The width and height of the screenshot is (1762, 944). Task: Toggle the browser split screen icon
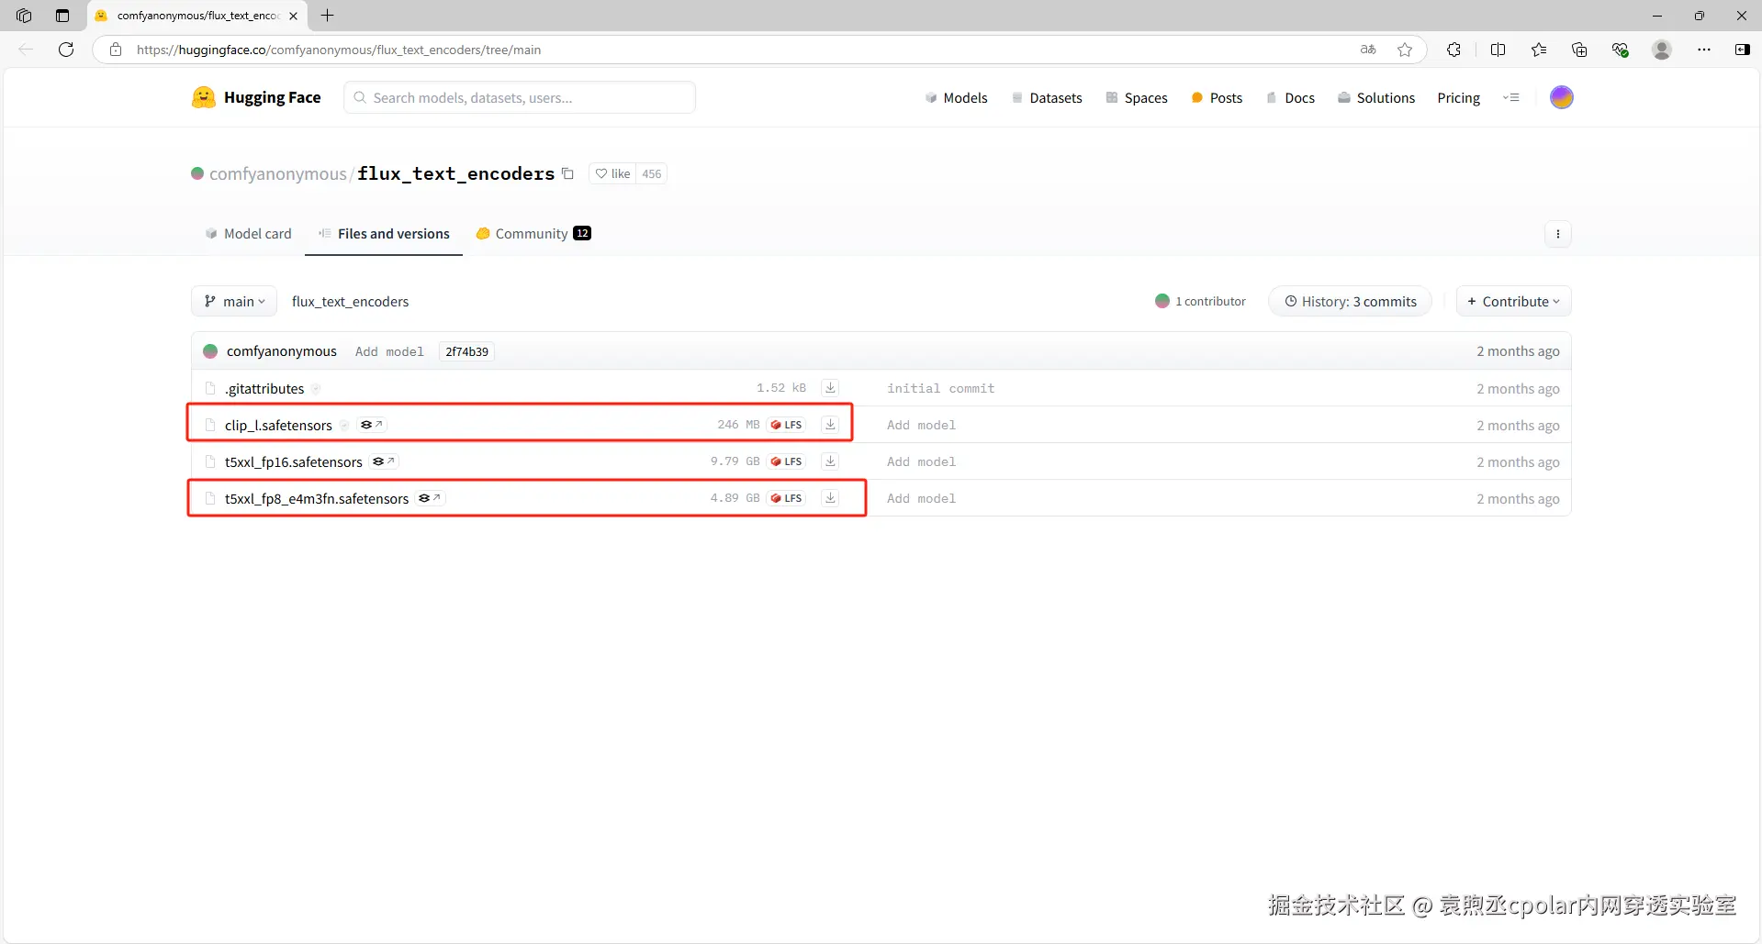tap(1498, 50)
